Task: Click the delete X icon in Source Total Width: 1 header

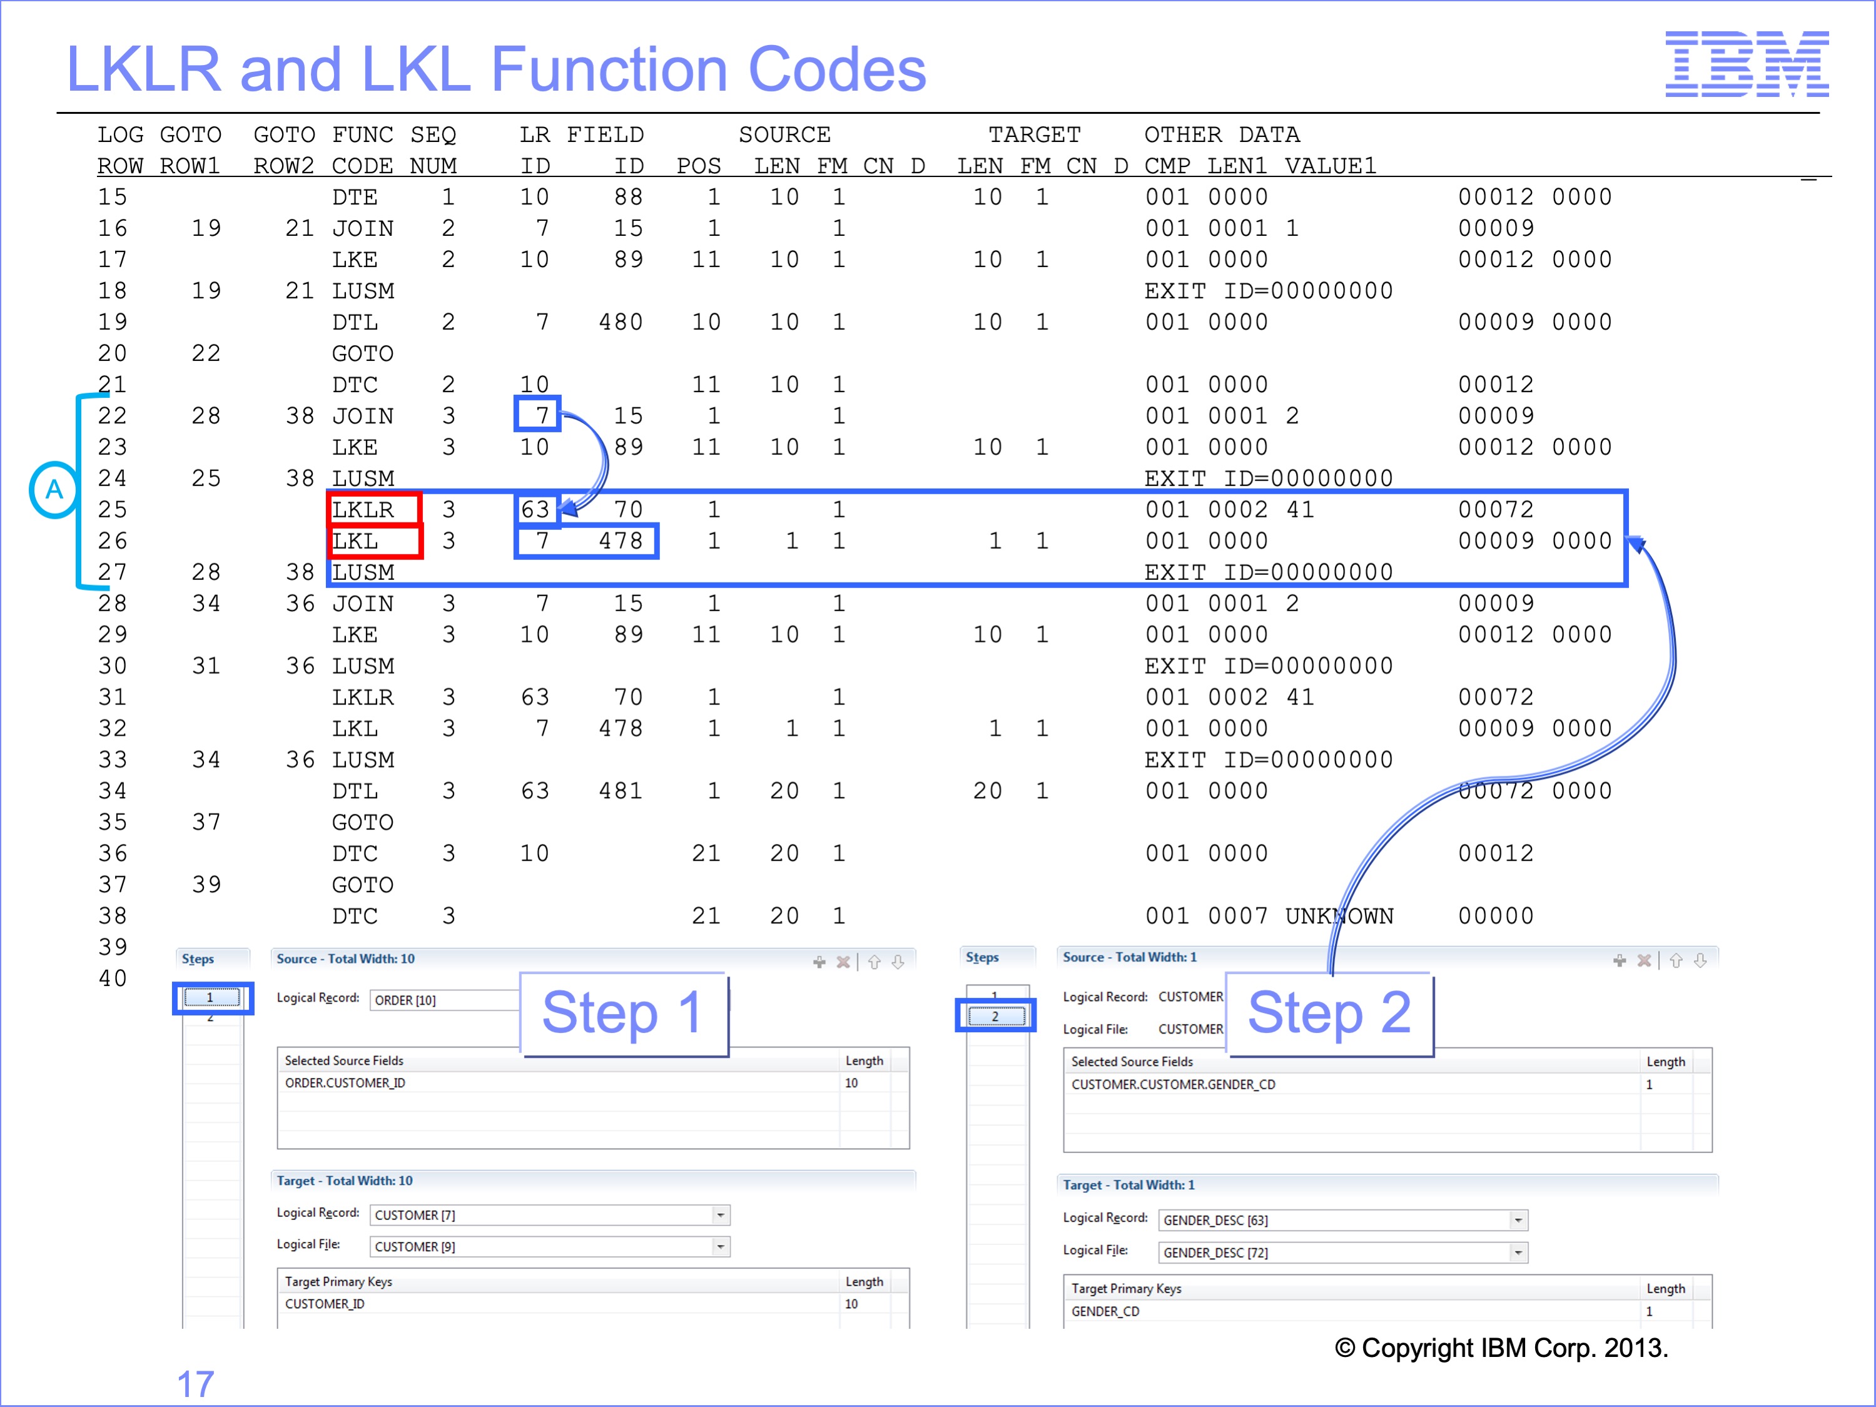Action: tap(1645, 960)
